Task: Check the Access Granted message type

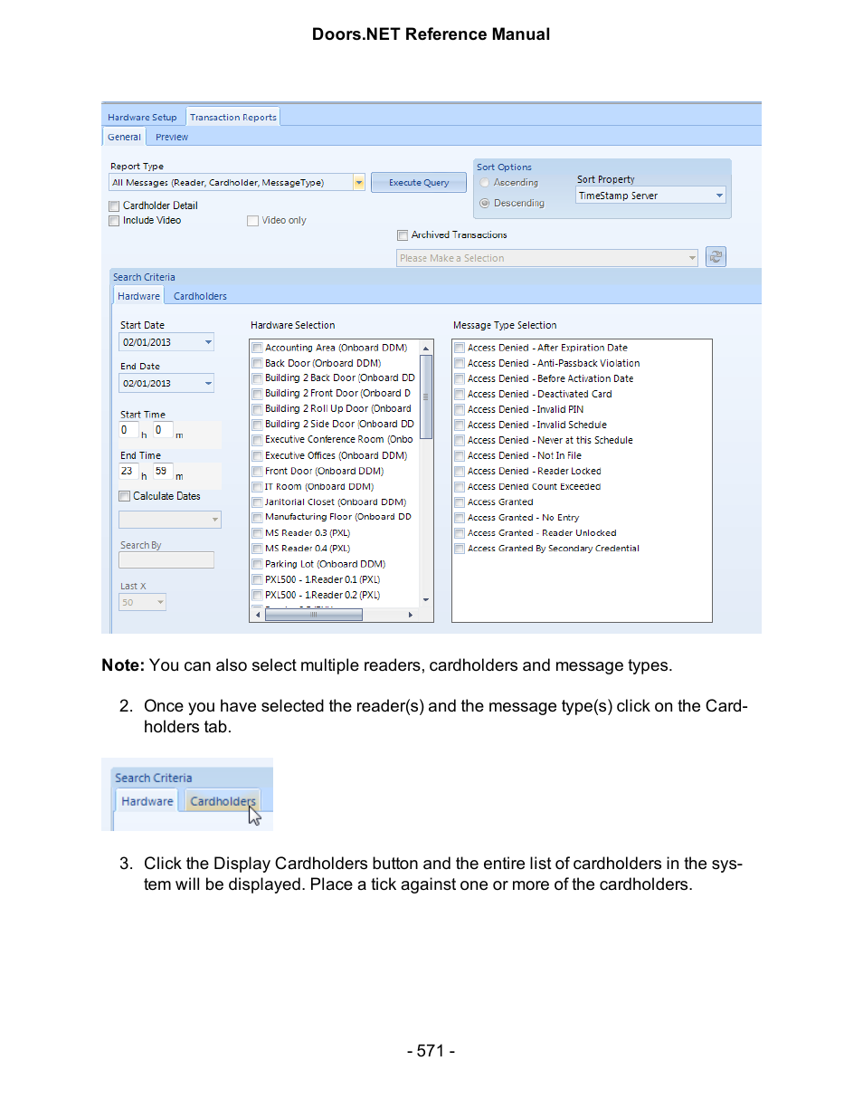Action: [x=460, y=502]
